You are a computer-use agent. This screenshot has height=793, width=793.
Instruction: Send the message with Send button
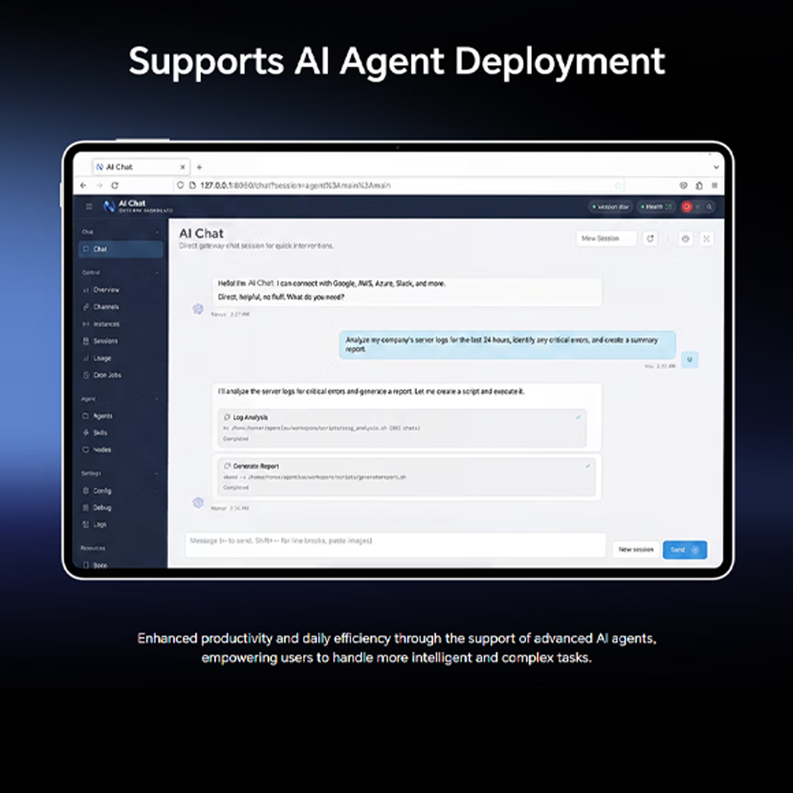click(x=685, y=550)
